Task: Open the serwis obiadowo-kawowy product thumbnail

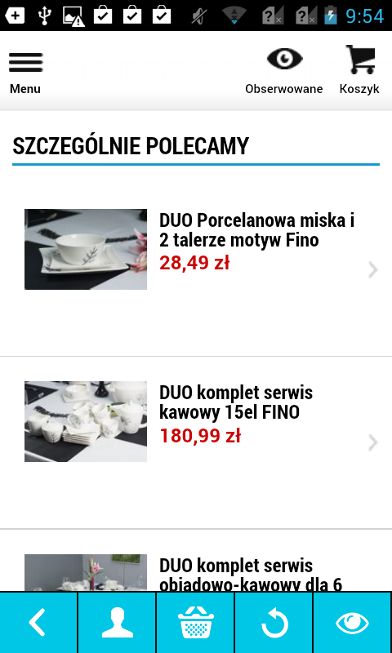Action: click(x=86, y=573)
